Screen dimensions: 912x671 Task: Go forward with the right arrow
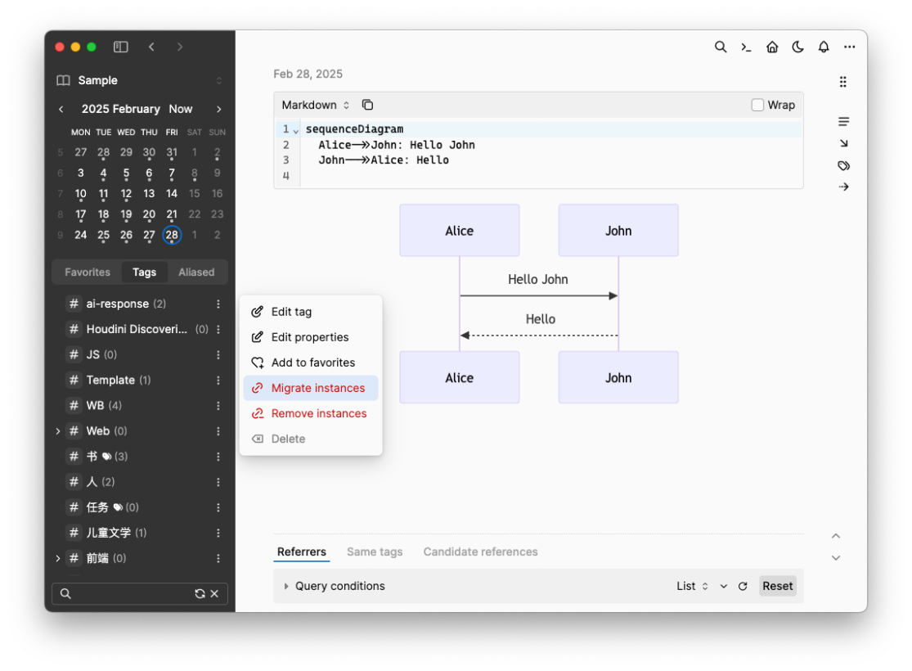click(180, 47)
